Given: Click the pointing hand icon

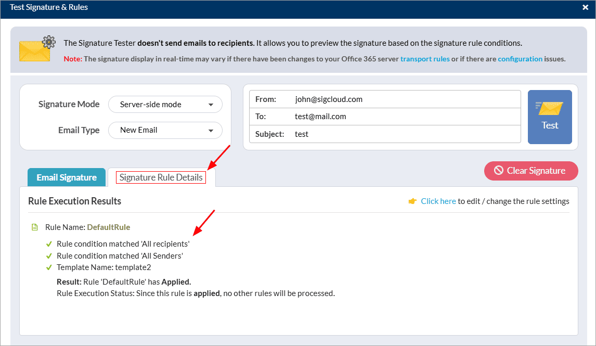Looking at the screenshot, I should point(412,201).
